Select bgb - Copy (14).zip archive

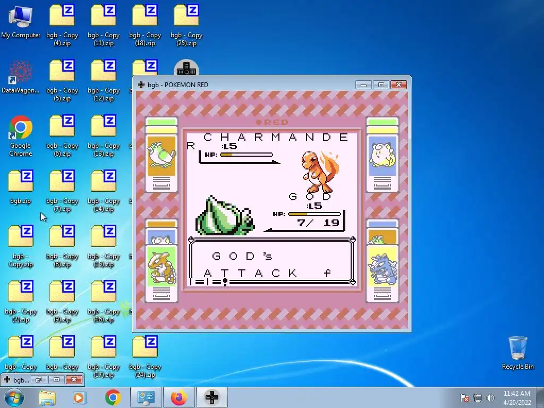coord(104,191)
